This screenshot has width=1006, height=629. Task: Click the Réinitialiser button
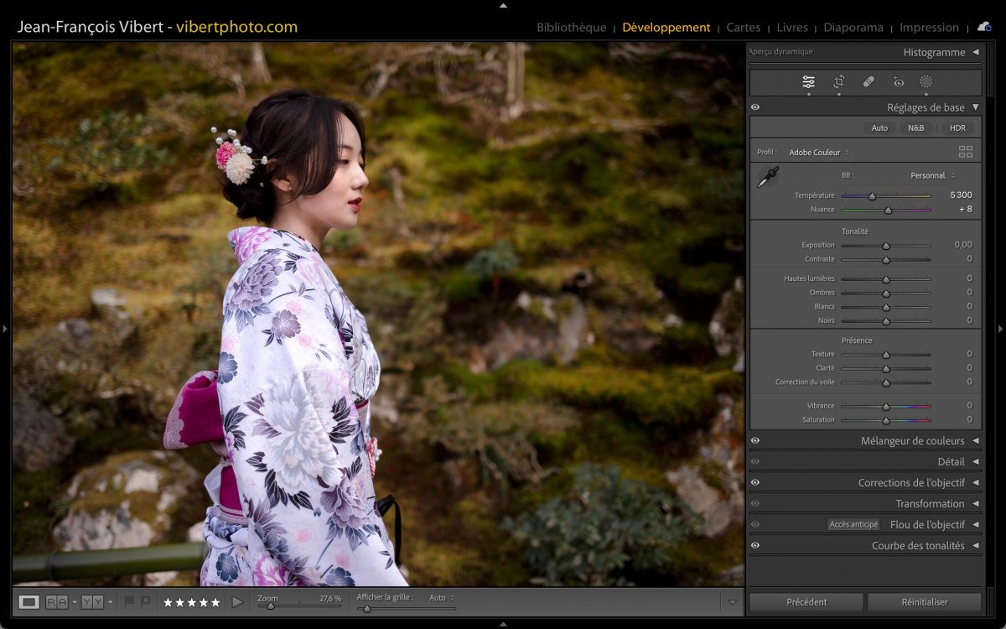[x=924, y=602]
